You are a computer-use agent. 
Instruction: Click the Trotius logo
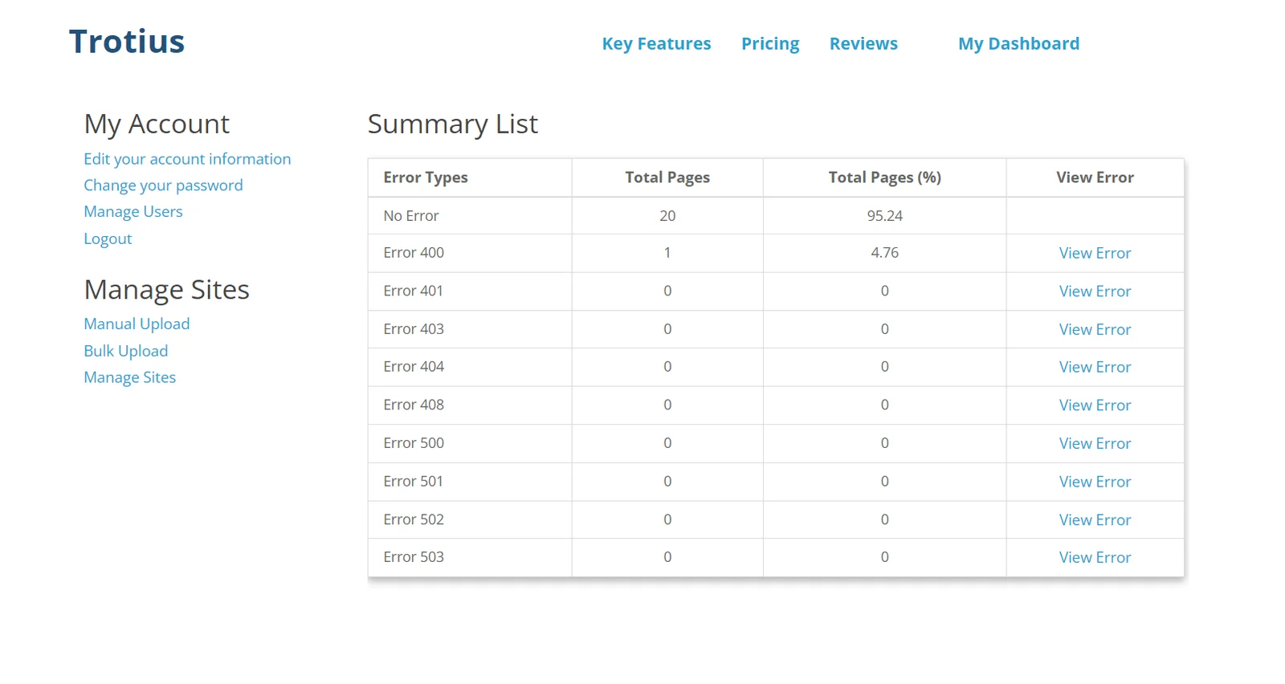[x=127, y=42]
